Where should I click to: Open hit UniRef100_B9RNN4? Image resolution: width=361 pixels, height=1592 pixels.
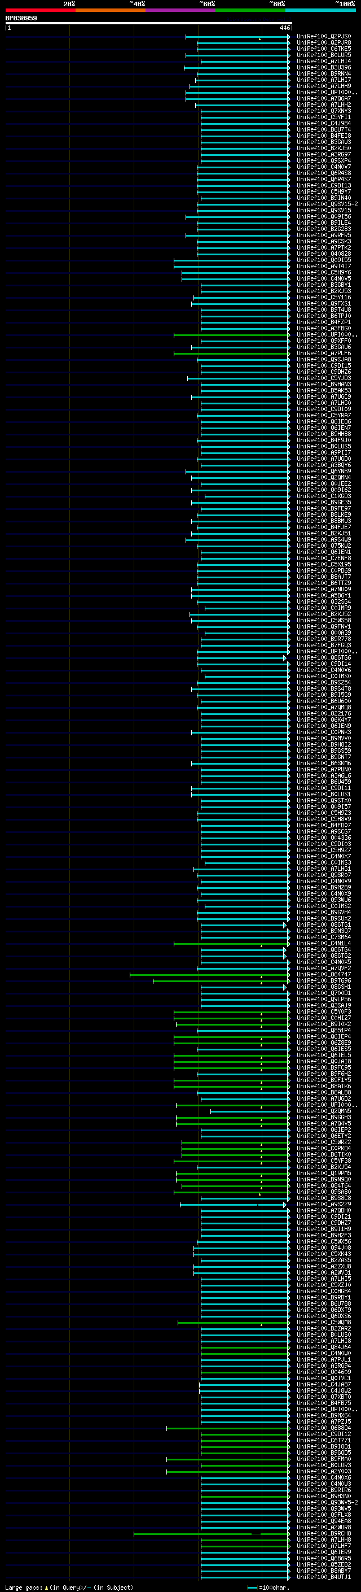coord(323,73)
